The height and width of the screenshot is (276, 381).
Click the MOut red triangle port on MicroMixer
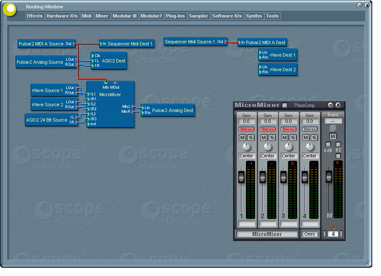pos(115,83)
